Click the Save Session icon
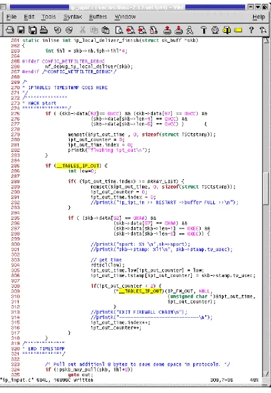The image size is (271, 393). [179, 30]
